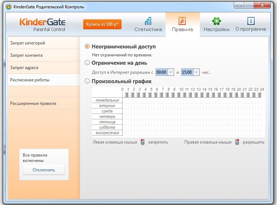Click the left mouse button запретить icon
The image size is (277, 205).
(x=142, y=142)
